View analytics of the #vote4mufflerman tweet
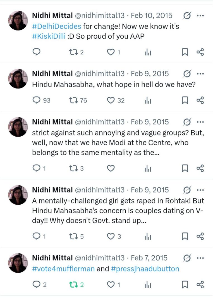This screenshot has height=299, width=213. tap(148, 285)
